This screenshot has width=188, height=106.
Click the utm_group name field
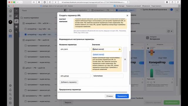tap(75, 76)
